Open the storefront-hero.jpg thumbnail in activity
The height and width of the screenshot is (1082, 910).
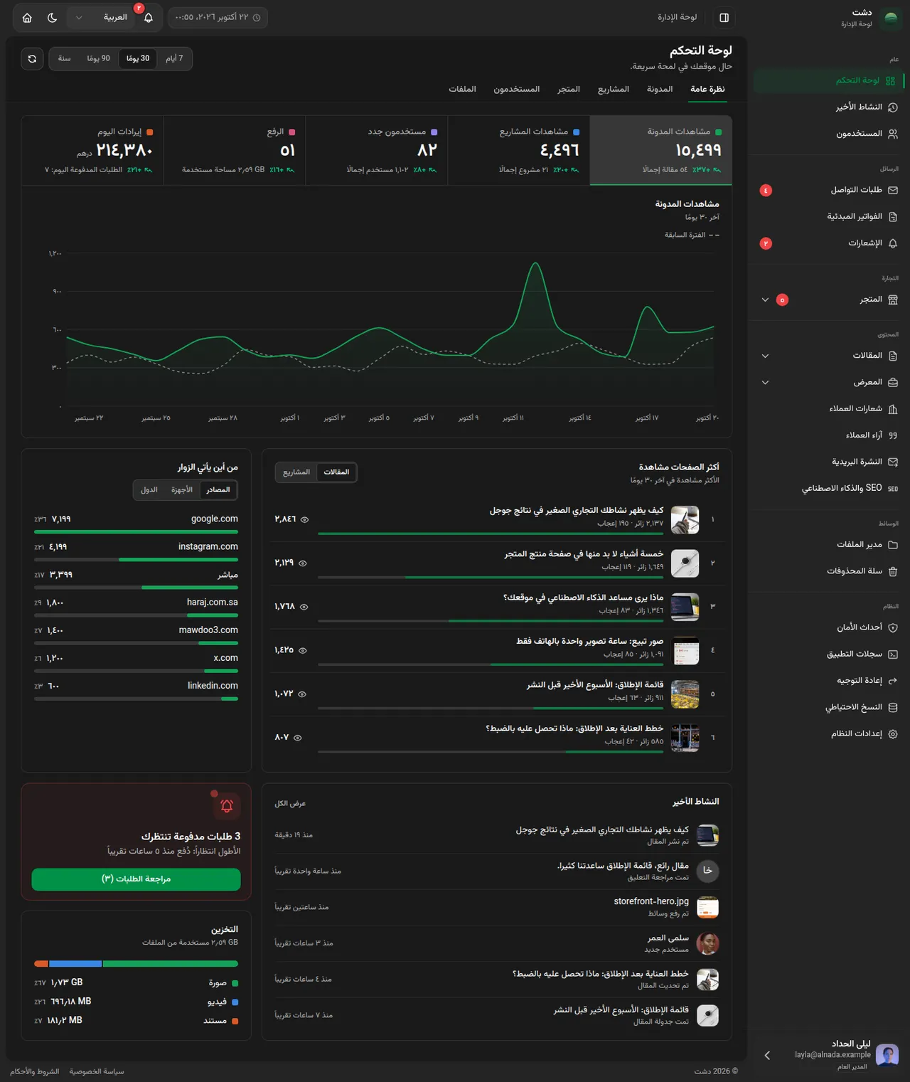pyautogui.click(x=707, y=908)
